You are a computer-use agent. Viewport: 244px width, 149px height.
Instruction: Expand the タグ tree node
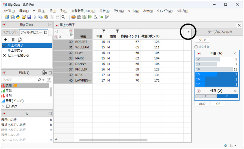(3, 106)
